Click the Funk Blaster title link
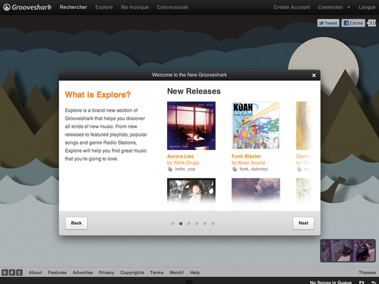Image resolution: width=379 pixels, height=284 pixels. coord(246,156)
